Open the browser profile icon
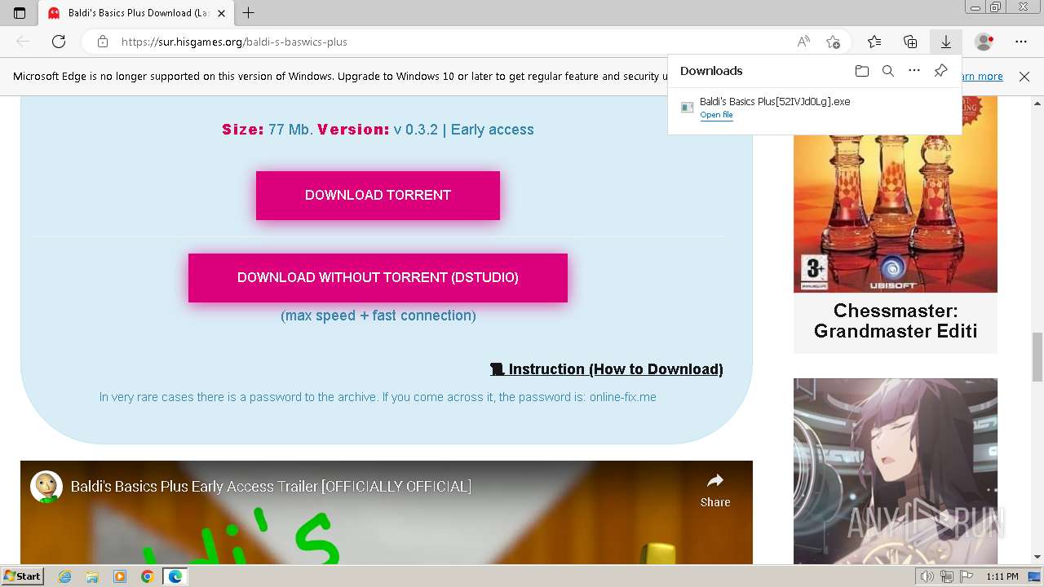The width and height of the screenshot is (1044, 587). coord(984,42)
